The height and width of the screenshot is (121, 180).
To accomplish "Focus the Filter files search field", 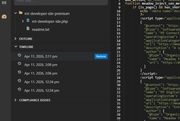I will [61, 1].
